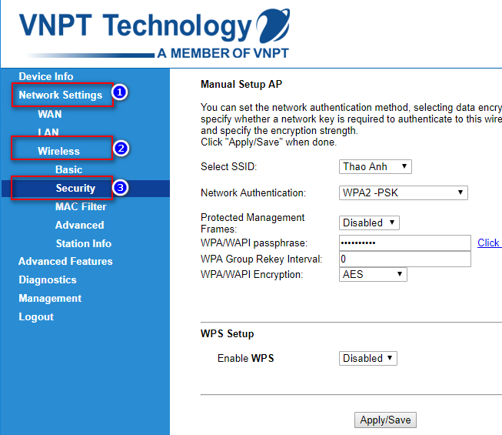The image size is (502, 435).
Task: Open Protected Management Frames dropdown
Action: click(x=369, y=223)
